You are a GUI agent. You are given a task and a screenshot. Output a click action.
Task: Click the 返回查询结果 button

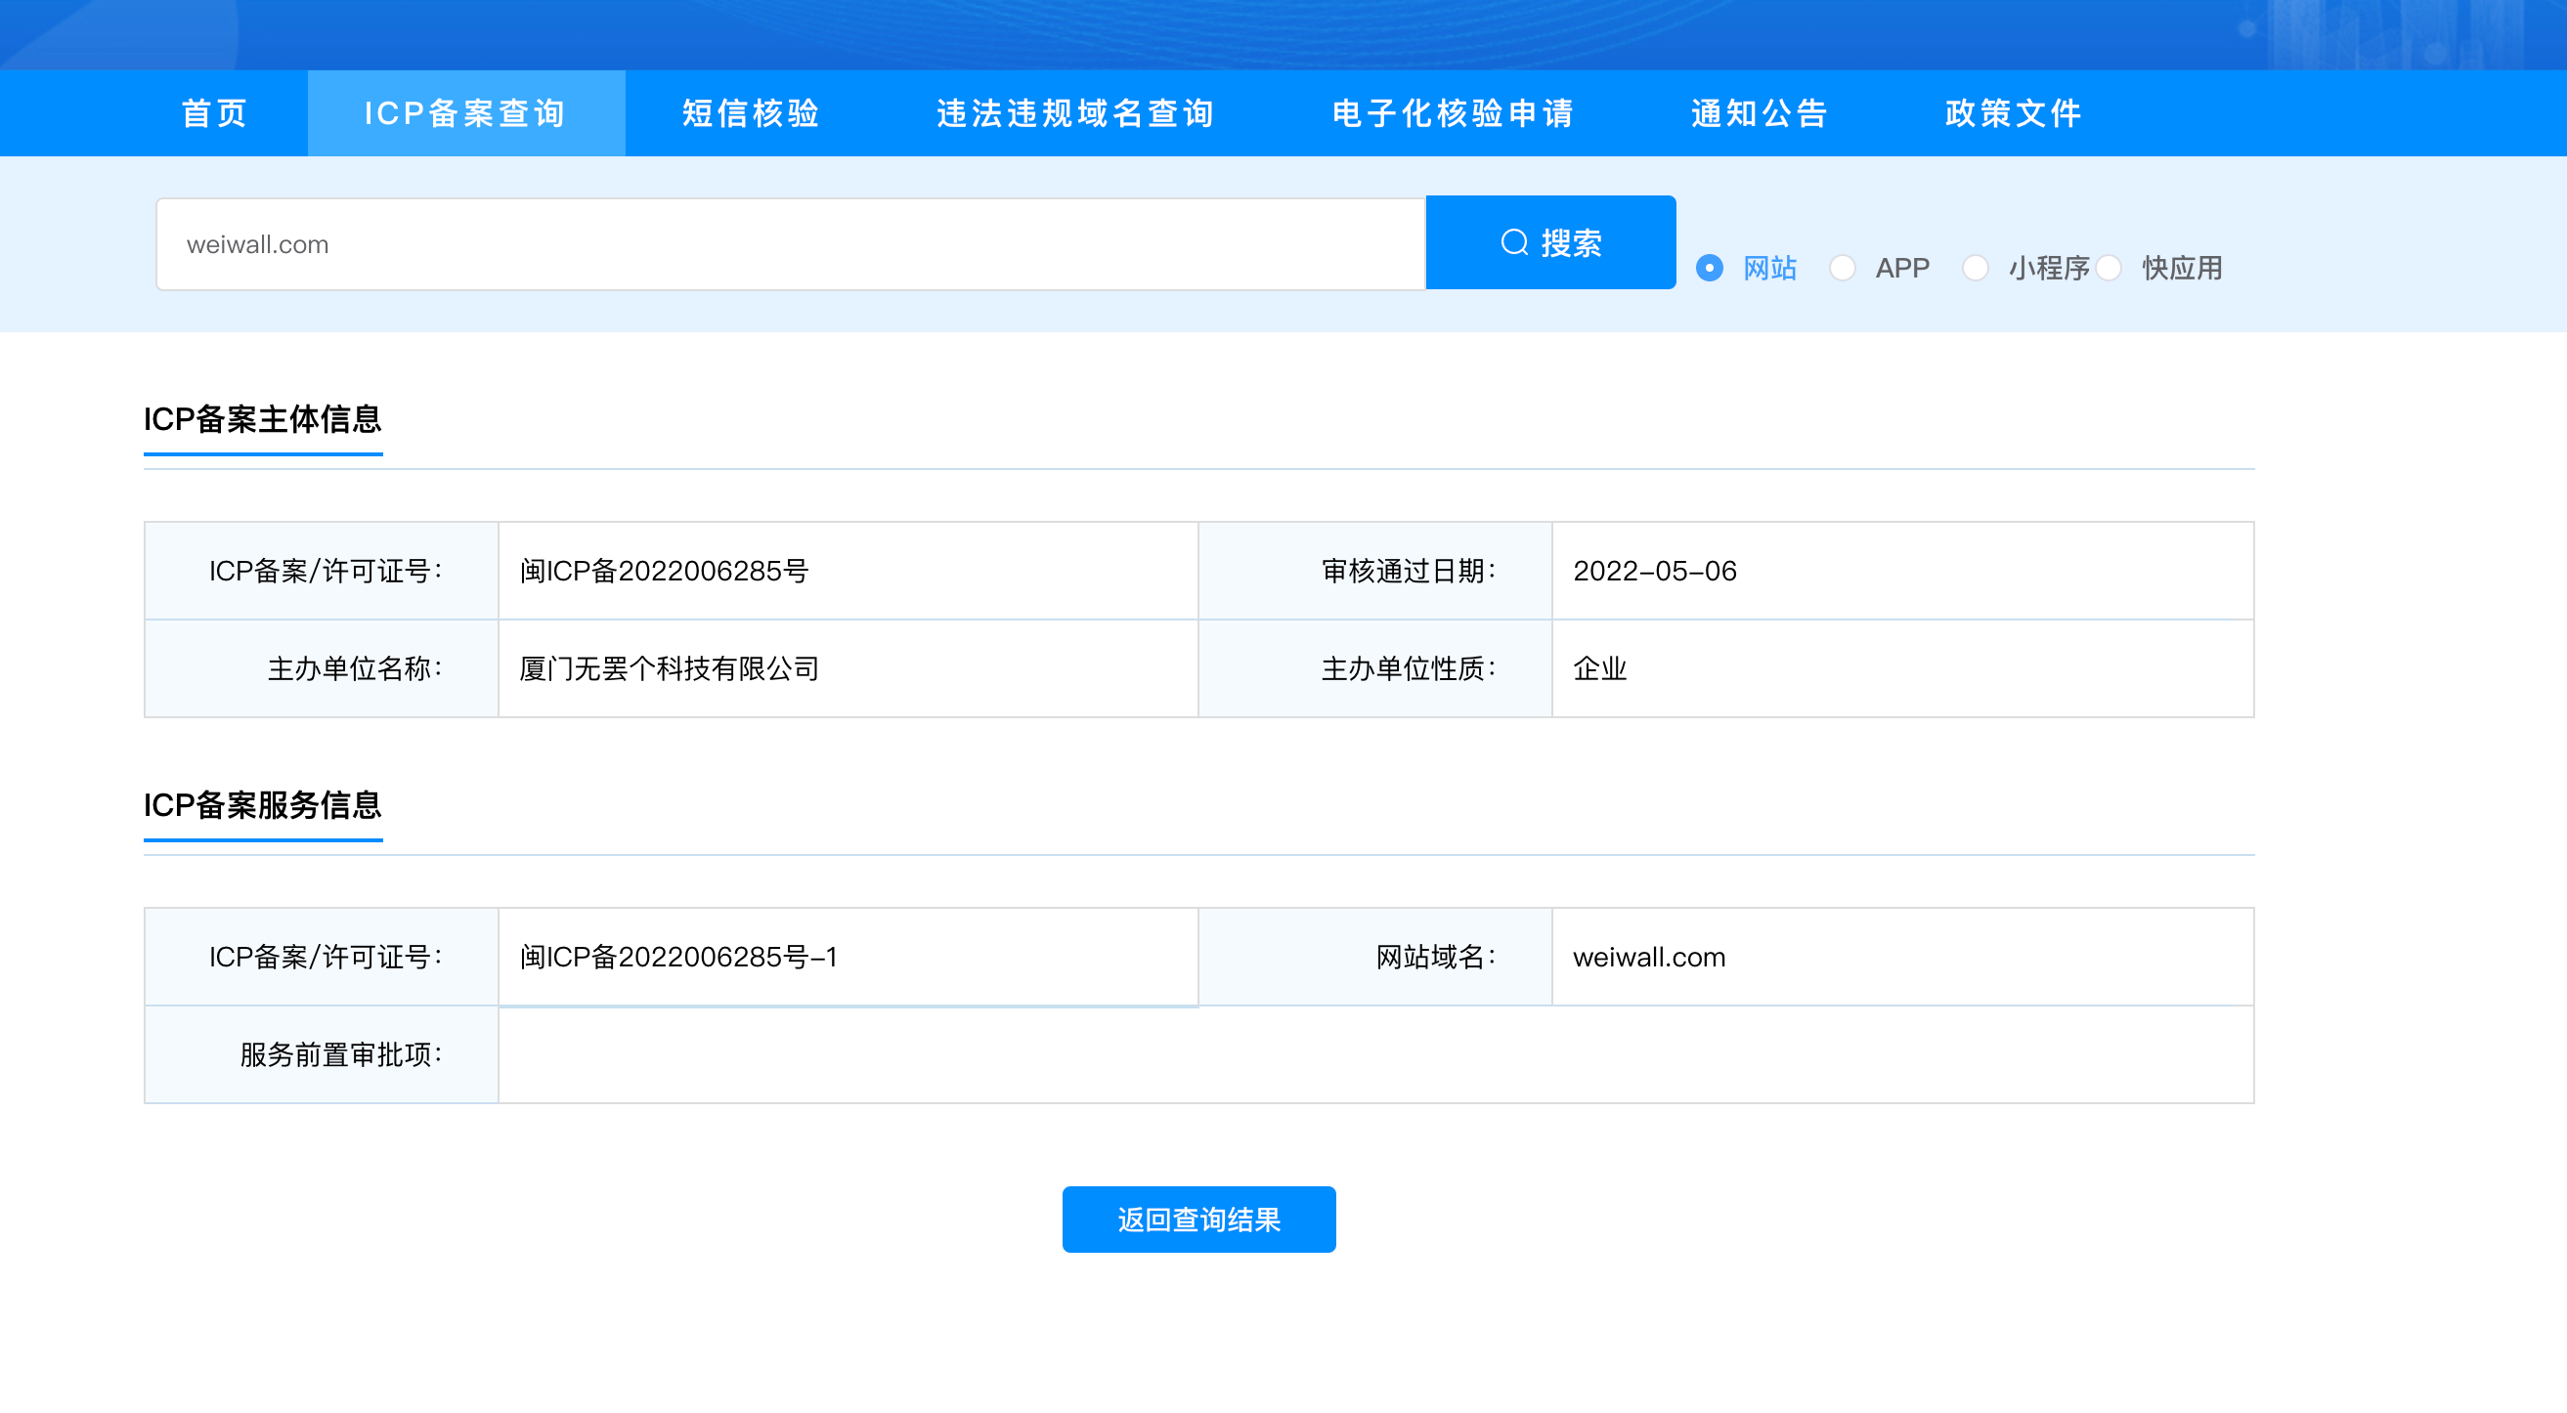coord(1198,1219)
